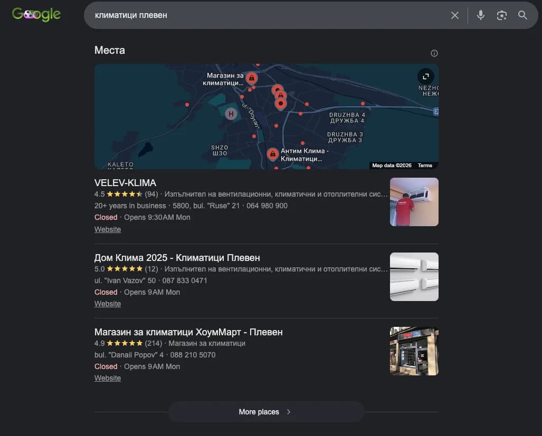542x436 pixels.
Task: Click inside the search input field
Action: (270, 15)
